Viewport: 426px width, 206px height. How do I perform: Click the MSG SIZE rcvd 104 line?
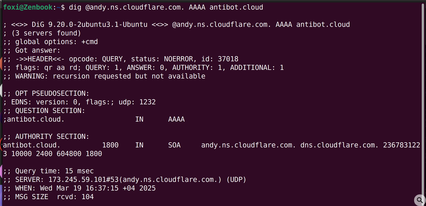pyautogui.click(x=49, y=197)
